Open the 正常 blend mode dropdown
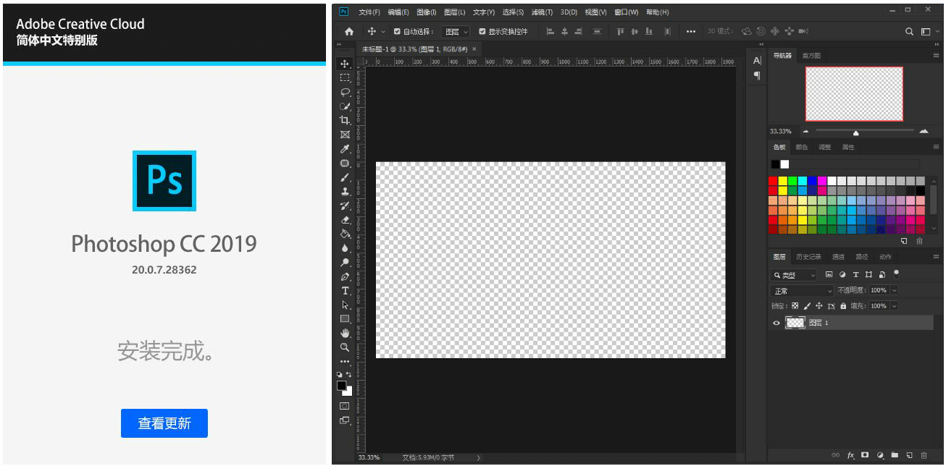The image size is (946, 466). 803,291
